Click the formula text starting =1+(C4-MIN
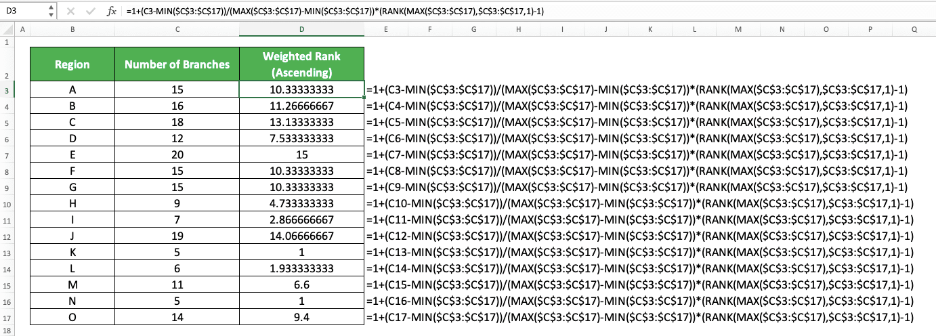 (x=637, y=106)
